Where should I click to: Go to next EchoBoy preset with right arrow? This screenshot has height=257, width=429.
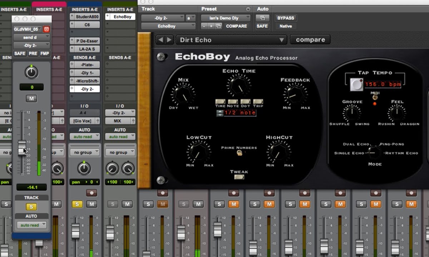[x=169, y=40]
